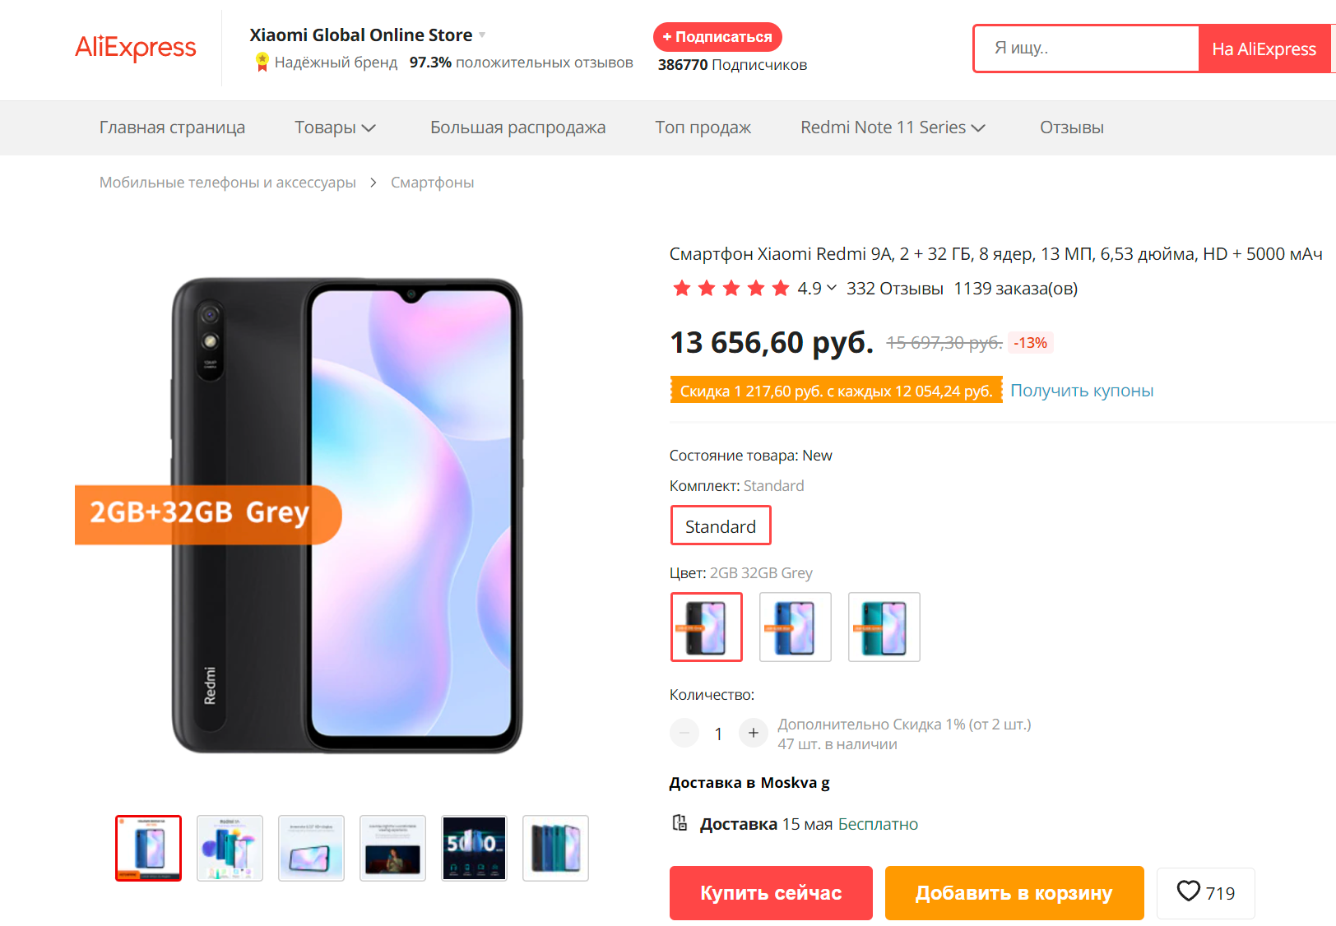Click the Добавить в корзину button
The height and width of the screenshot is (926, 1336).
click(x=1014, y=893)
